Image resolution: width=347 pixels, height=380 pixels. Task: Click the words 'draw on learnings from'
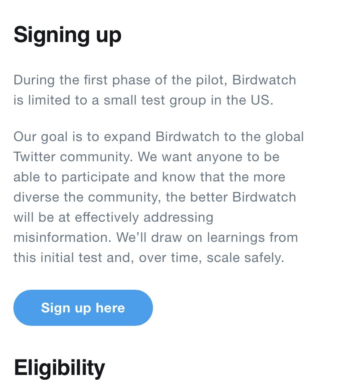pyautogui.click(x=224, y=238)
